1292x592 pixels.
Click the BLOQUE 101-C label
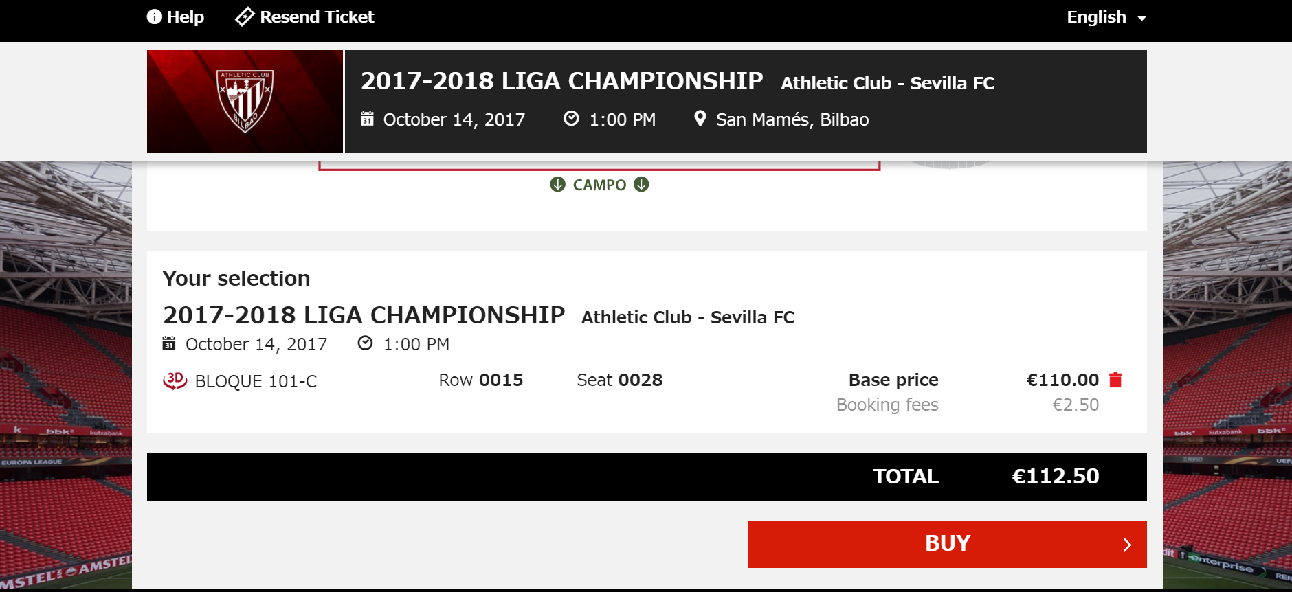click(256, 381)
